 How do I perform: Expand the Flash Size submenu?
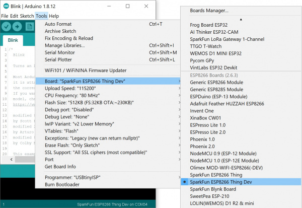coord(108,103)
